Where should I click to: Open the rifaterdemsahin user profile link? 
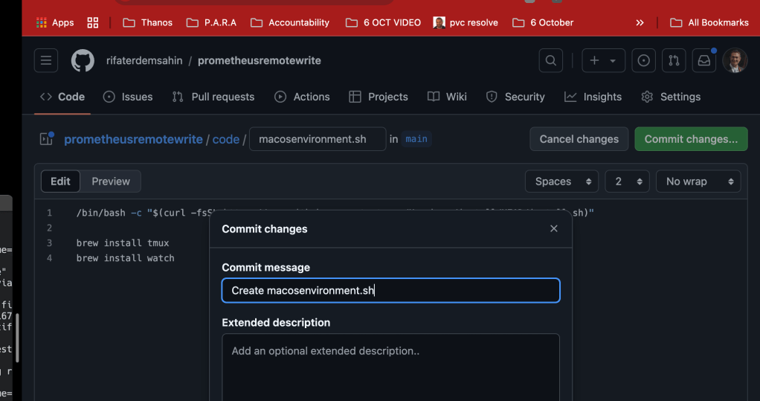(x=144, y=60)
